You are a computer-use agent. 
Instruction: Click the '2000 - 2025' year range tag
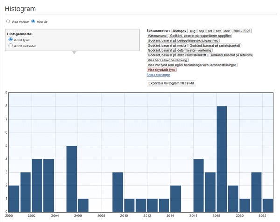point(242,31)
